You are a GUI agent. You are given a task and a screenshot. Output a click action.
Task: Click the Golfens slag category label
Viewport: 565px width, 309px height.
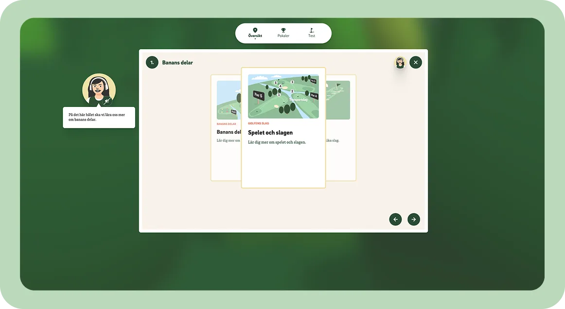tap(258, 123)
